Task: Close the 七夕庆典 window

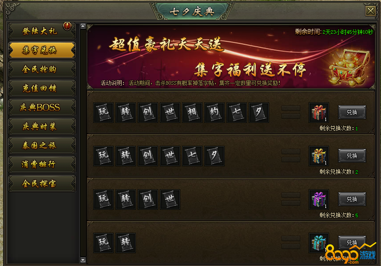Action: 370,11
